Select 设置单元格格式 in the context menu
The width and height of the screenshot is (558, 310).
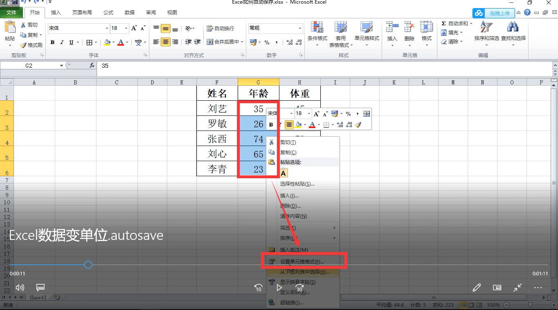coord(301,261)
